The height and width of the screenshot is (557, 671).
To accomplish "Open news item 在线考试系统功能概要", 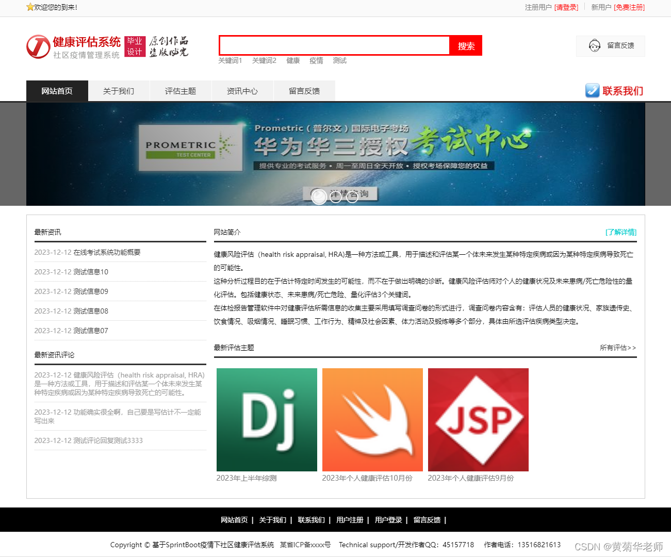I will click(107, 252).
